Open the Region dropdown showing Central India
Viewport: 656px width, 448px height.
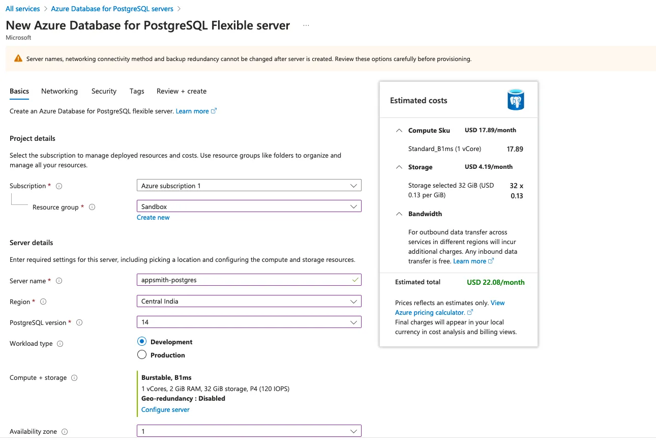click(249, 301)
